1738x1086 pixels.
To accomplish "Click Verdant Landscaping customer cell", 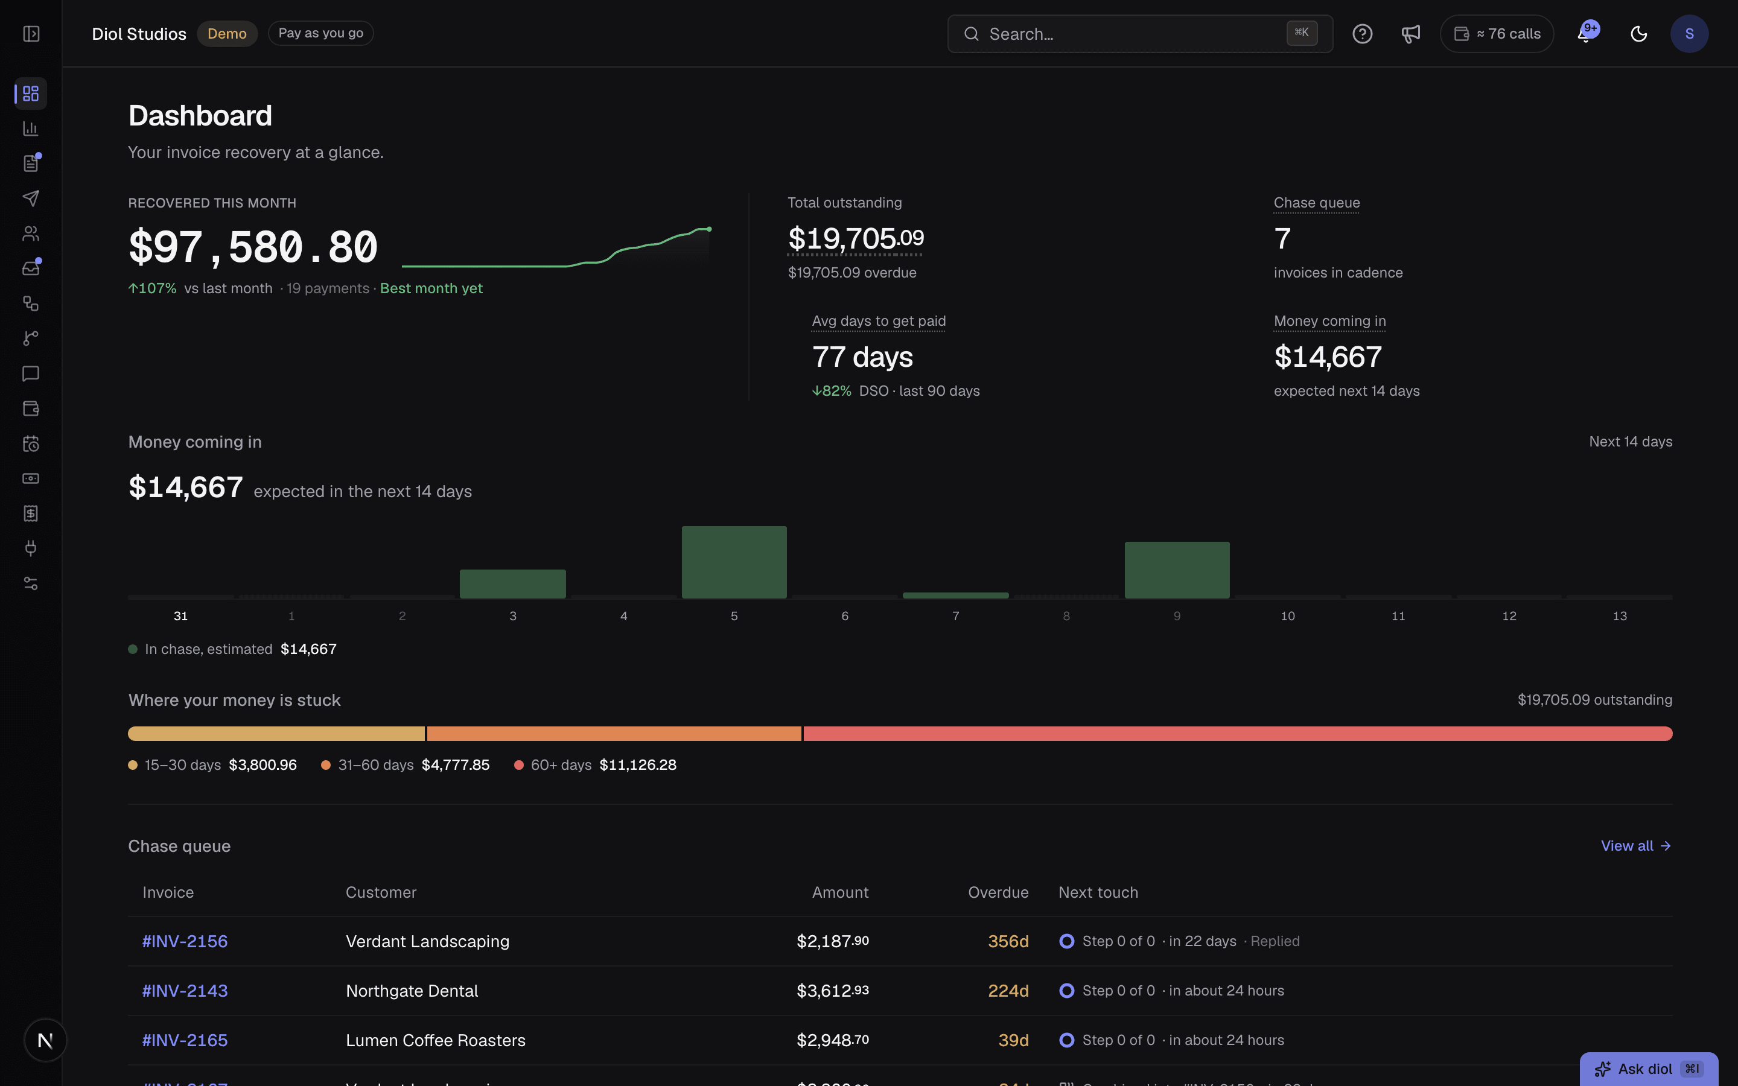I will click(x=427, y=941).
